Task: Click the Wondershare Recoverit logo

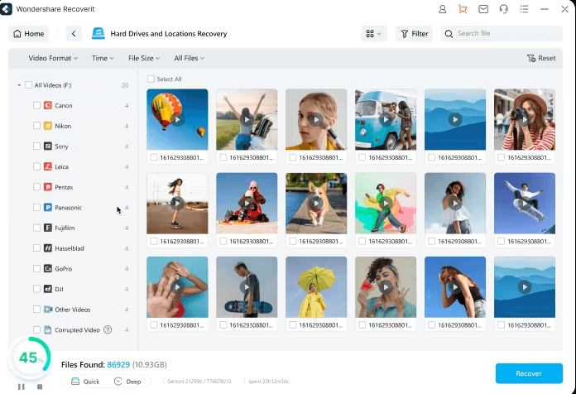Action: point(7,9)
